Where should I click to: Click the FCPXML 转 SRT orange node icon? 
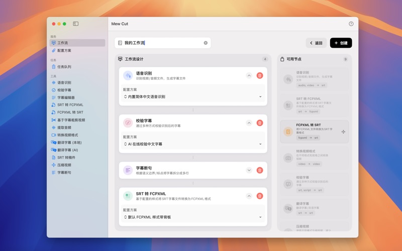pos(288,132)
